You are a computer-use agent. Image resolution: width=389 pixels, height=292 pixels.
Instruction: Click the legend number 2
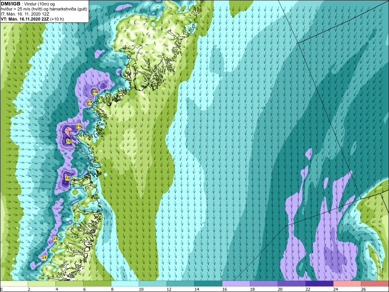[x=29, y=289]
